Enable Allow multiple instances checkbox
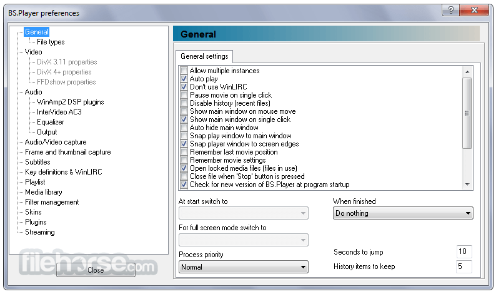This screenshot has height=294, width=496. click(184, 70)
